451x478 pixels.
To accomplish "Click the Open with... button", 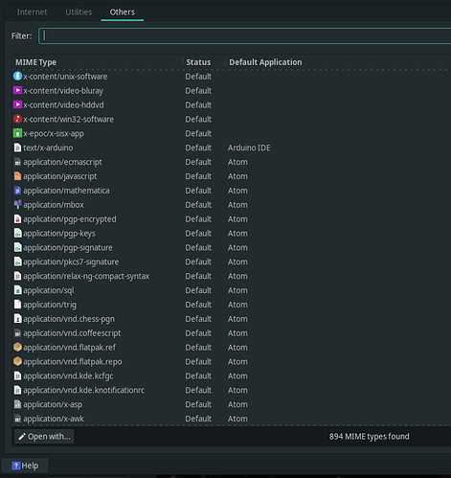I will (44, 436).
